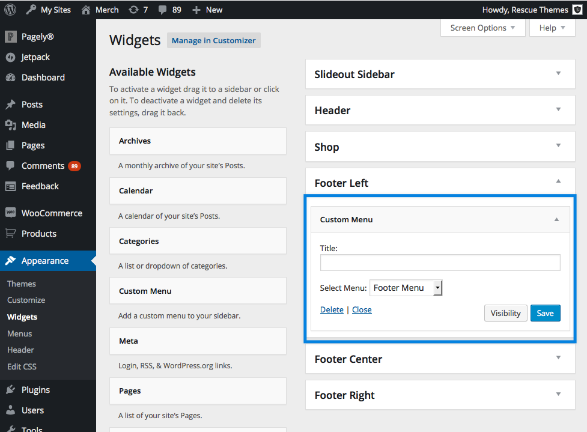Open the WooCommerce menu label
Image resolution: width=587 pixels, height=432 pixels.
pyautogui.click(x=52, y=213)
